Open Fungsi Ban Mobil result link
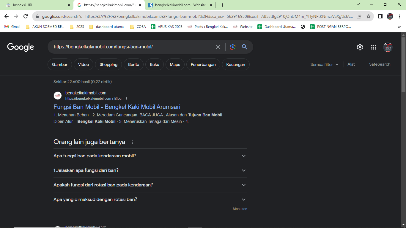 coord(117,107)
